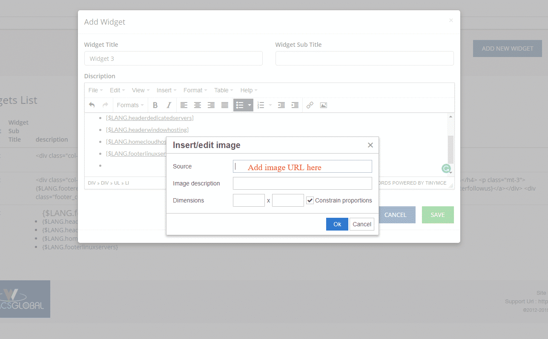Apply justify alignment icon

(x=225, y=105)
